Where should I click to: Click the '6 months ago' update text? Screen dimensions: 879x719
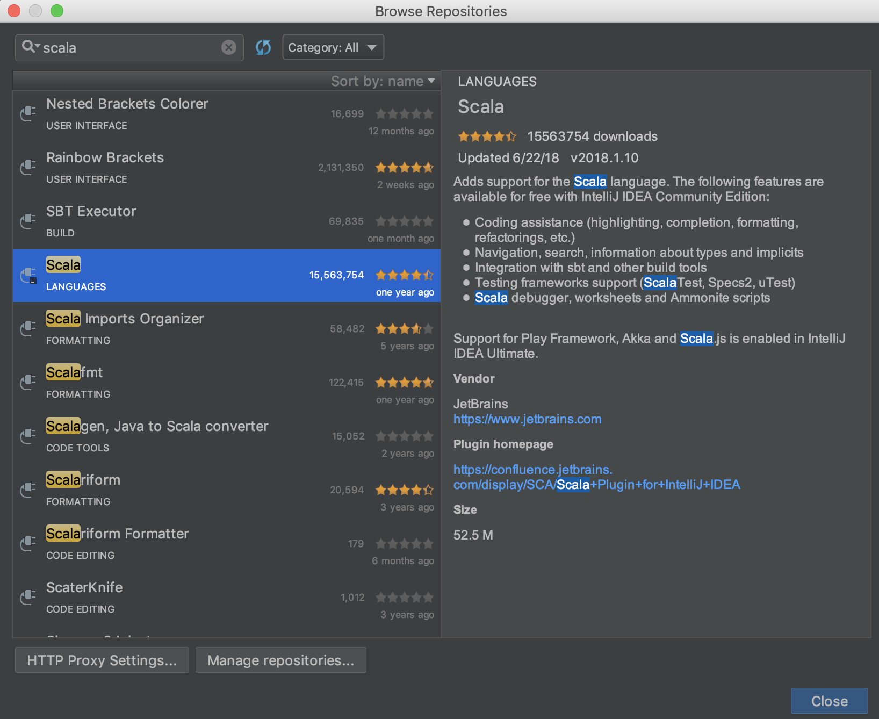(403, 561)
